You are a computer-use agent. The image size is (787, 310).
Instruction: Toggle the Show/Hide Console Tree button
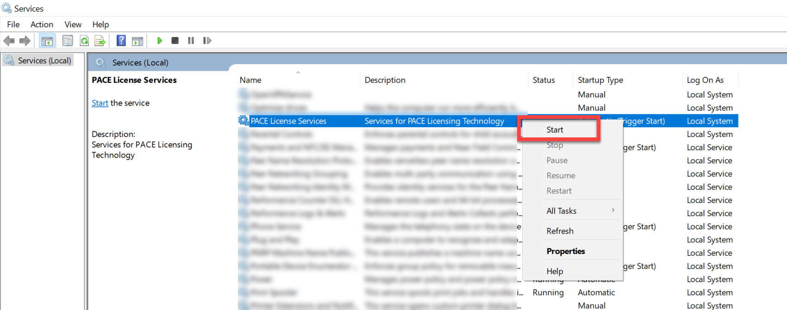(47, 41)
